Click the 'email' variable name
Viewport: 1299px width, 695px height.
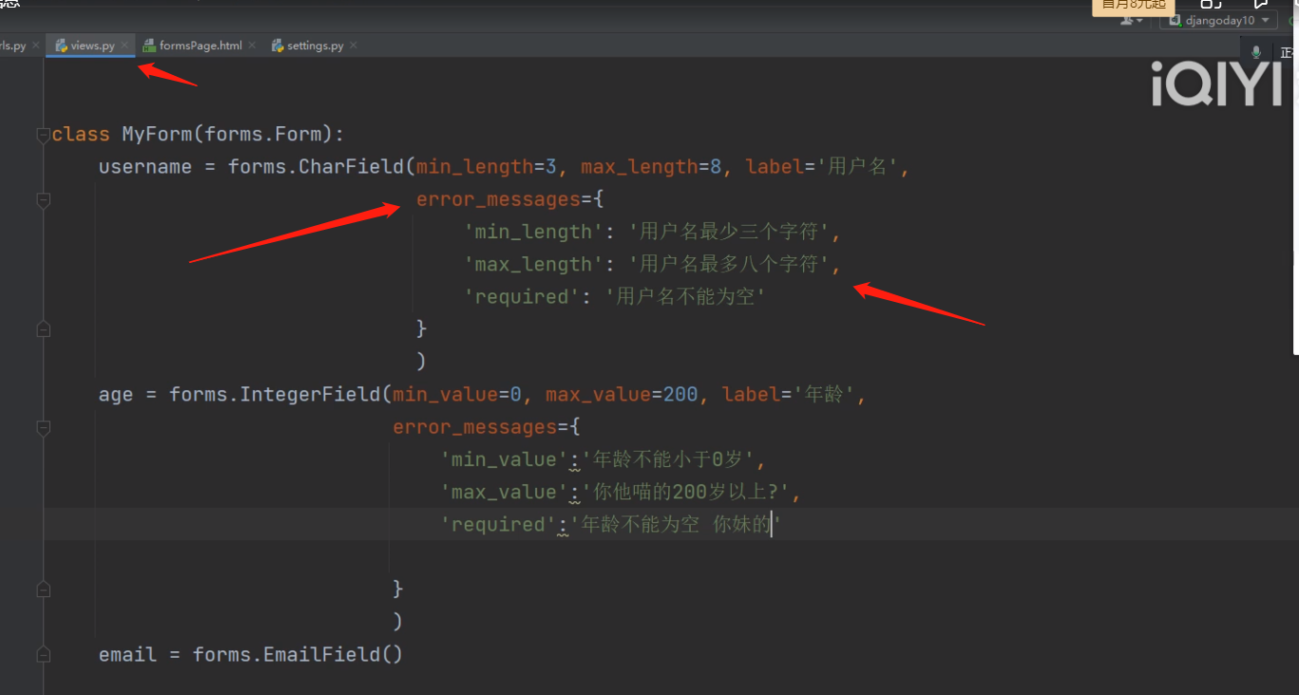pyautogui.click(x=127, y=654)
